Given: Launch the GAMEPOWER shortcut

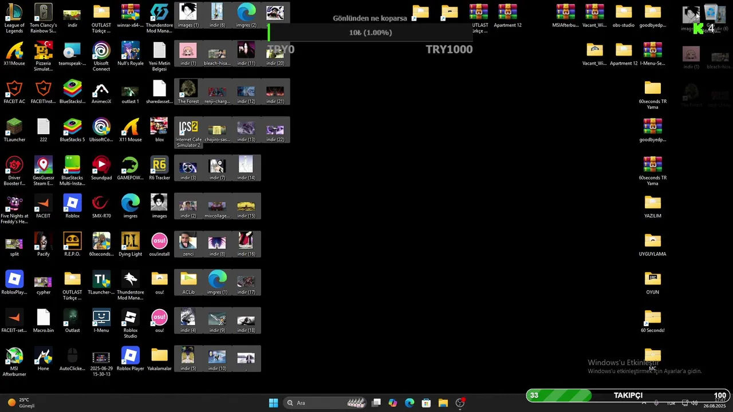Looking at the screenshot, I should click(131, 168).
